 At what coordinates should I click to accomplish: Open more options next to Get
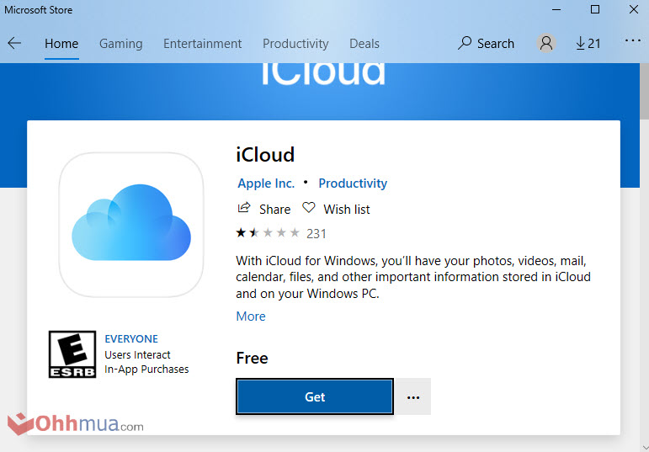[413, 396]
